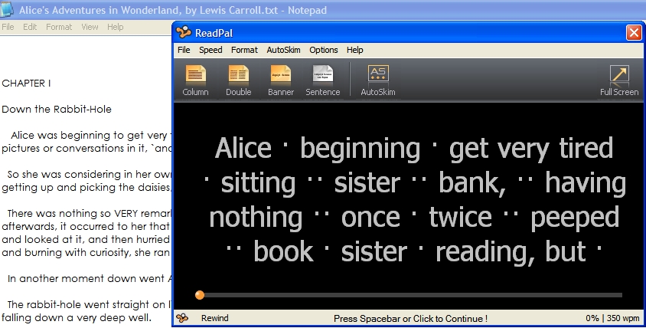Switch to Double column mode icon
The image size is (646, 328).
point(239,74)
